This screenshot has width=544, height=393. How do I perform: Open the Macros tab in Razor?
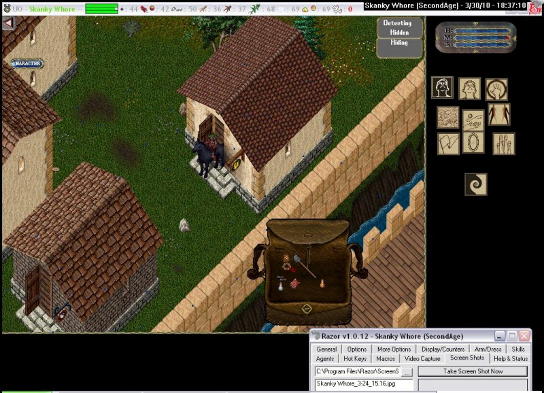[386, 358]
